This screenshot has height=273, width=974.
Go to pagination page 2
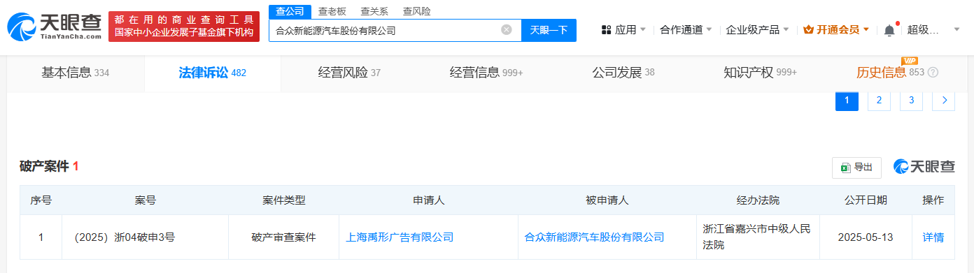[x=879, y=100]
